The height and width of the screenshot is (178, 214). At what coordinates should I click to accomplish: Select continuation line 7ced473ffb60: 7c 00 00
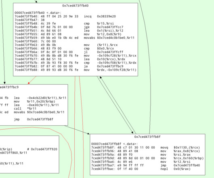pos(35,41)
